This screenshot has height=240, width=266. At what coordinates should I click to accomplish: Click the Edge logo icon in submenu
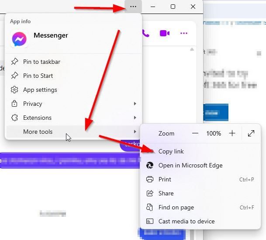(x=150, y=165)
